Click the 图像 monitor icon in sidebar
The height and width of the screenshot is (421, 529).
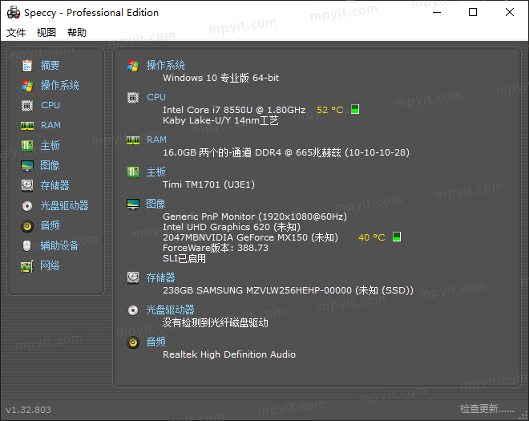point(27,166)
